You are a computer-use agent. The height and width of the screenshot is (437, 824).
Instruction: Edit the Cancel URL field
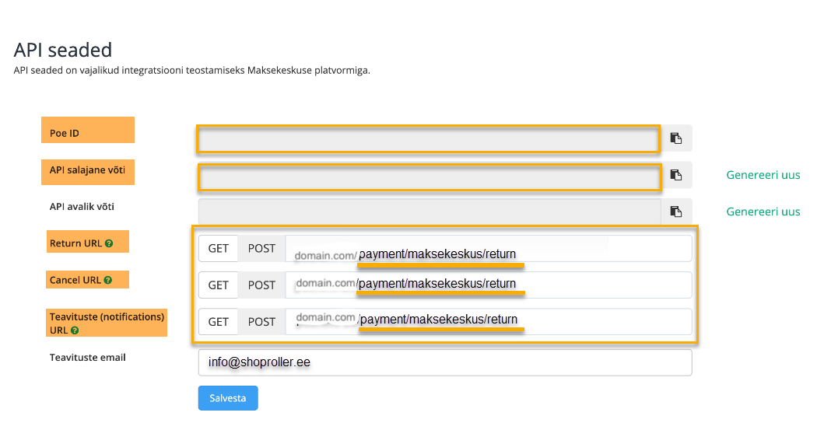click(x=489, y=285)
